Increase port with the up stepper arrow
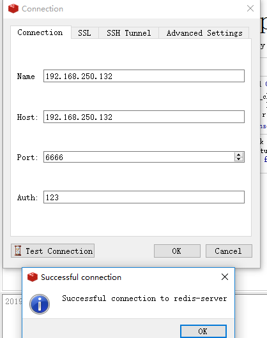Image resolution: width=267 pixels, height=338 pixels. tap(238, 154)
